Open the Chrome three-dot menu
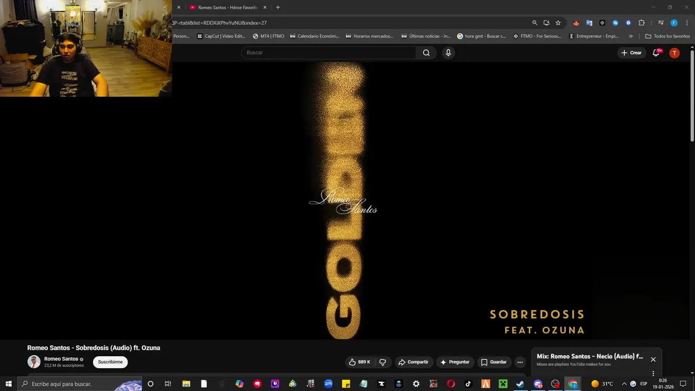The width and height of the screenshot is (695, 391). (x=687, y=23)
